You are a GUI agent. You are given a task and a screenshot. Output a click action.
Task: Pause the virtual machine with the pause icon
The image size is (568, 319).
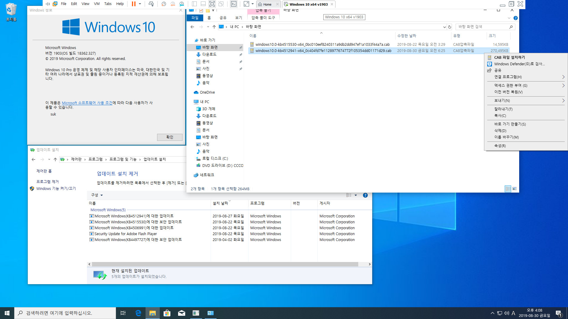coord(134,4)
